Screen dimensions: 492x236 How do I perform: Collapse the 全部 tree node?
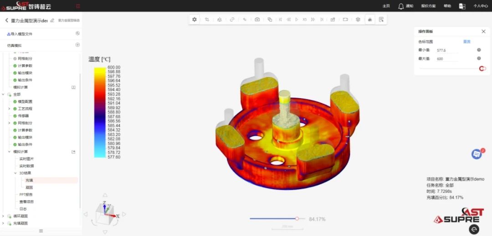pyautogui.click(x=4, y=94)
